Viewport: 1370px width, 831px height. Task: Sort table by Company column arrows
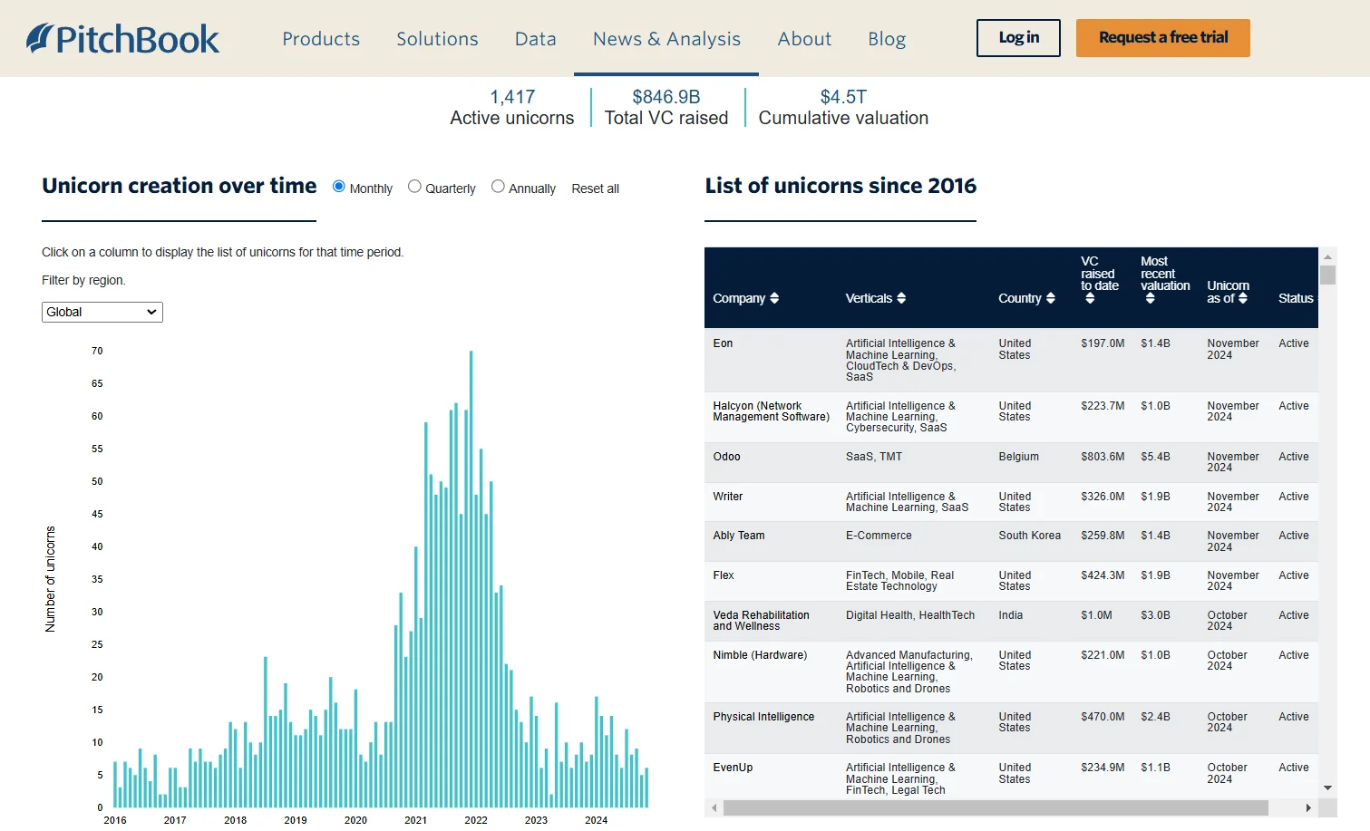774,298
